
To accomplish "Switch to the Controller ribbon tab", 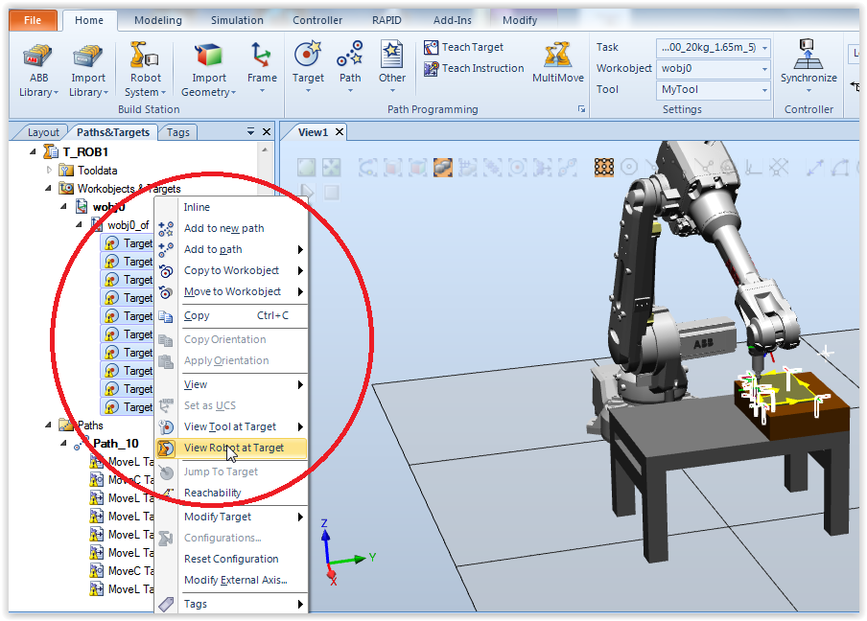I will [317, 20].
